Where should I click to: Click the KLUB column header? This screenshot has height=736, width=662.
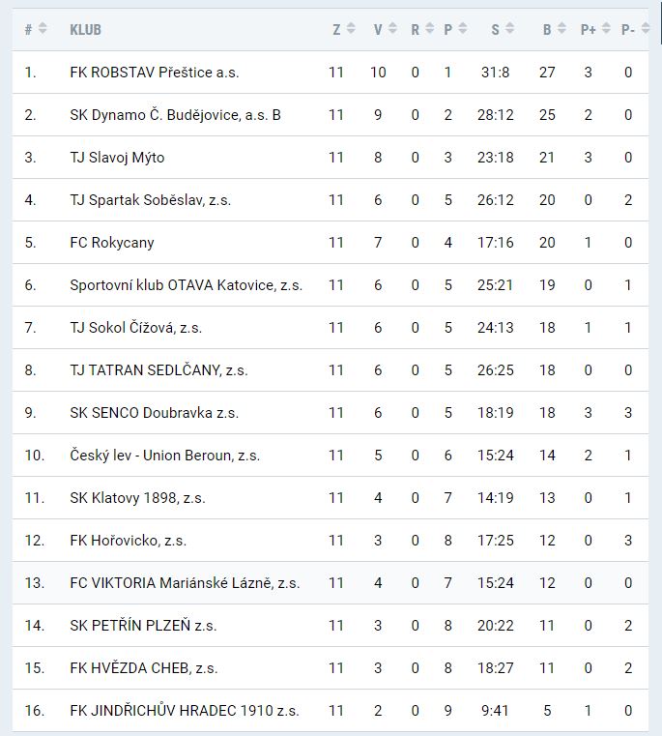(85, 30)
